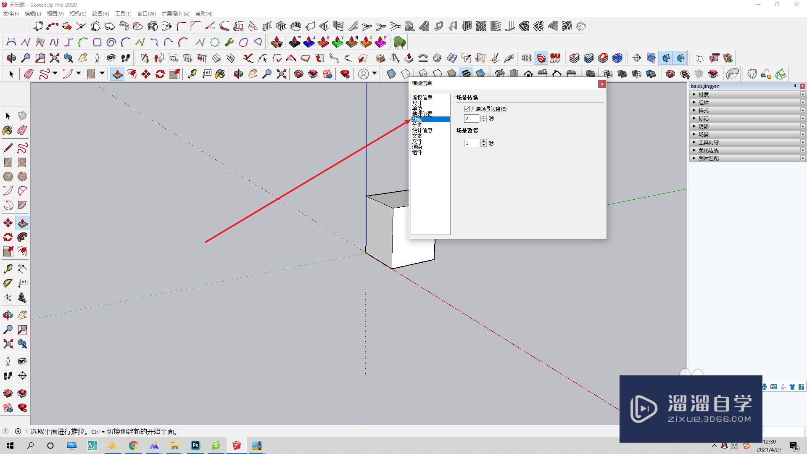Open the arc tool dropdown arrow

pos(79,74)
